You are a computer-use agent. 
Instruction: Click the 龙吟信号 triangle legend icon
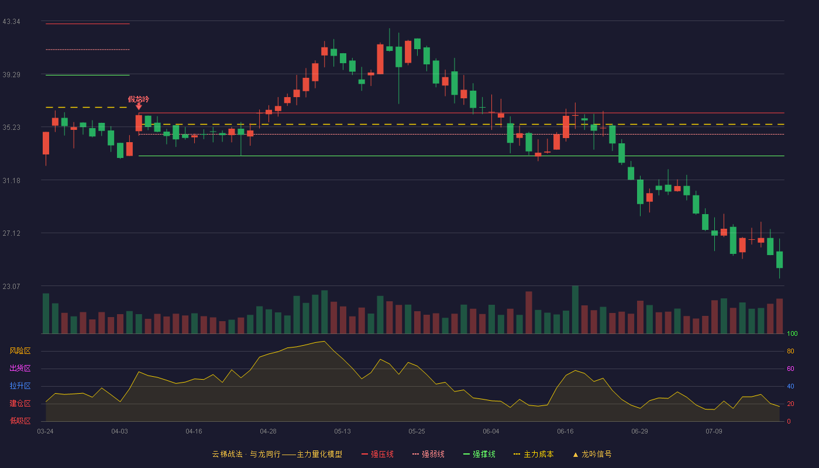point(576,455)
